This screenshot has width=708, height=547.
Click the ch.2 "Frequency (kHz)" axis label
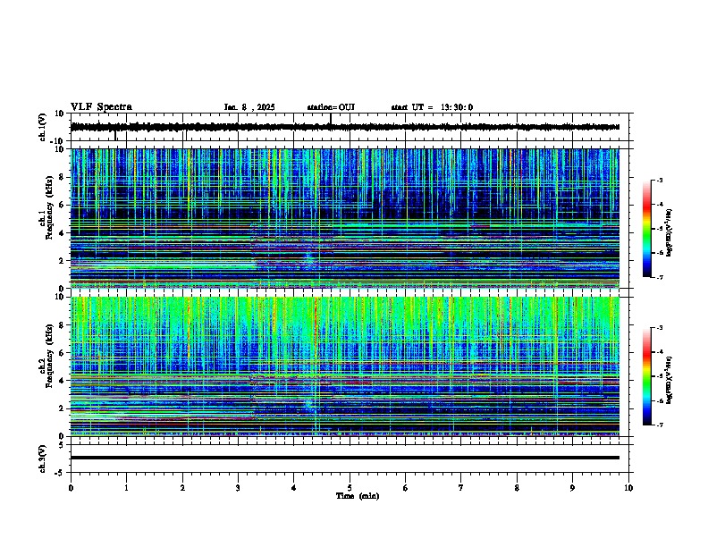49,356
